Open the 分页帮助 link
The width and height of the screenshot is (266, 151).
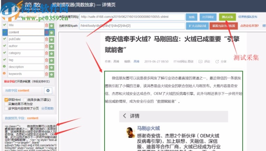47,108
